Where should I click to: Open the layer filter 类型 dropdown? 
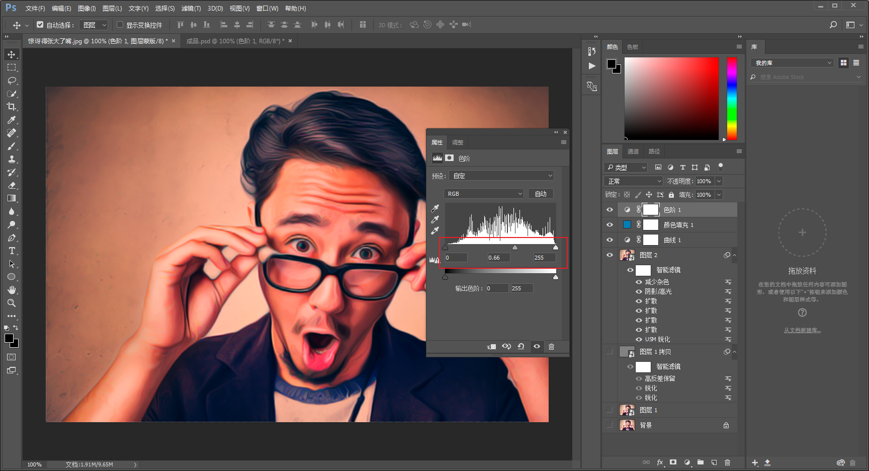pyautogui.click(x=626, y=168)
